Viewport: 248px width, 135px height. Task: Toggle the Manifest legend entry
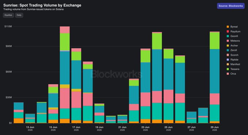[x=233, y=64]
